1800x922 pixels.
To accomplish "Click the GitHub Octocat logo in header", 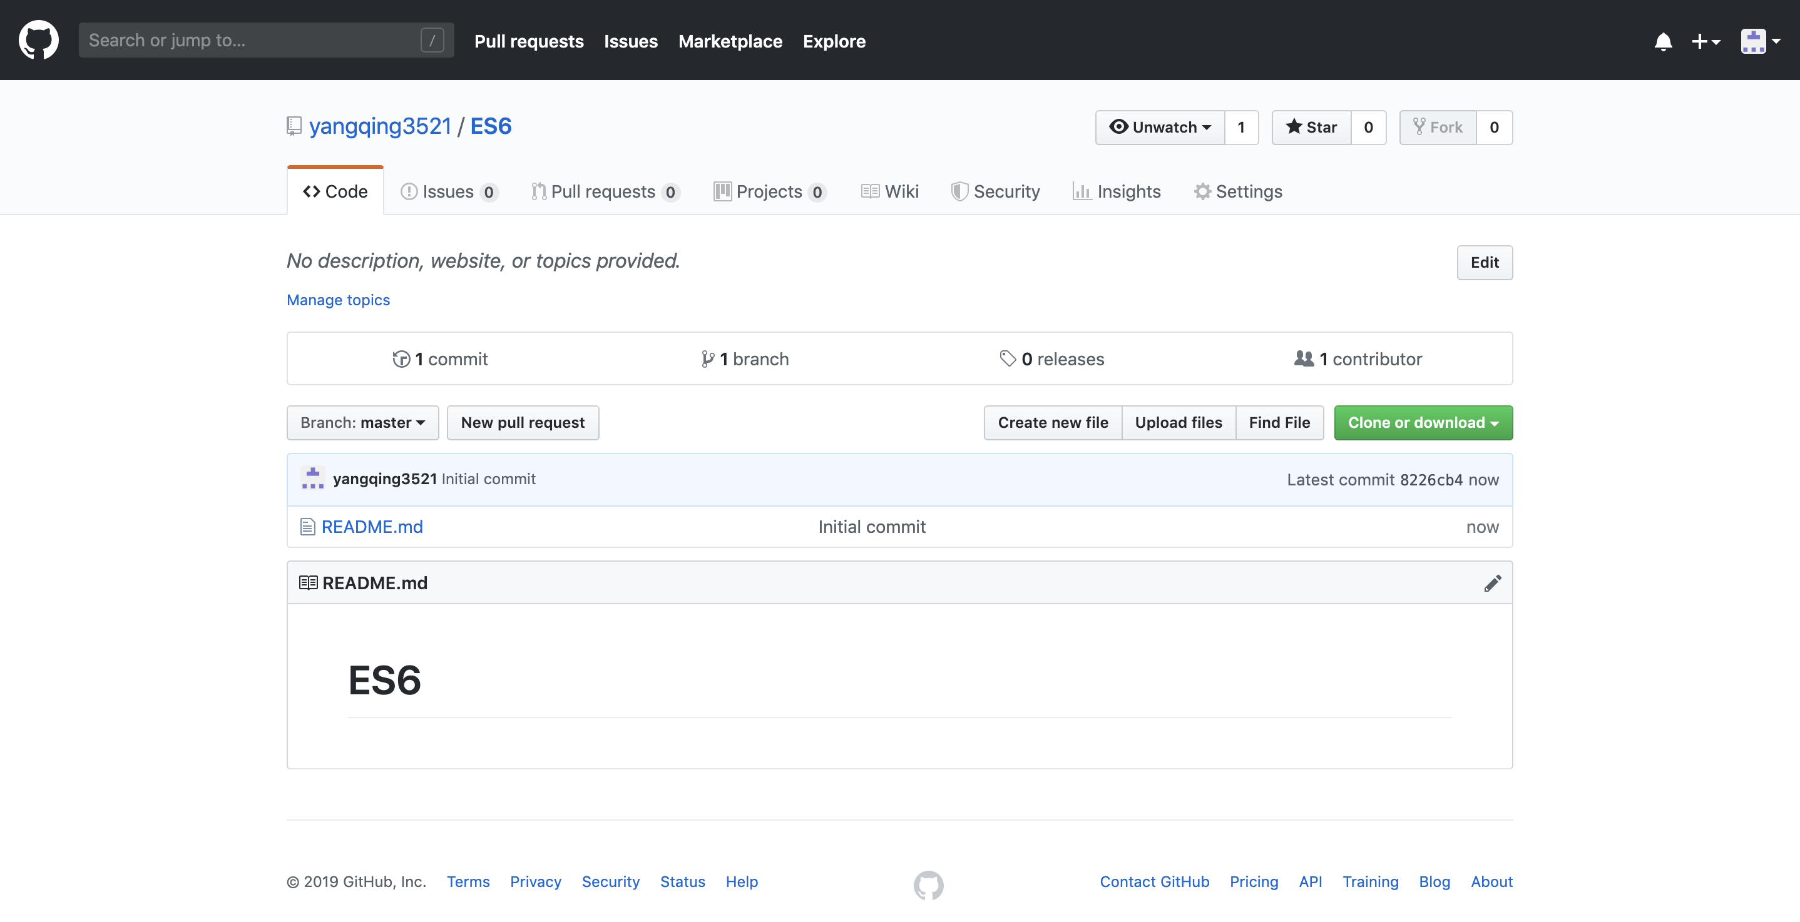I will [x=38, y=40].
